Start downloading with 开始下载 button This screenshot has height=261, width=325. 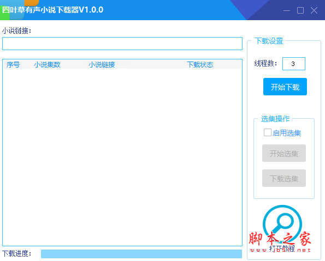(285, 87)
